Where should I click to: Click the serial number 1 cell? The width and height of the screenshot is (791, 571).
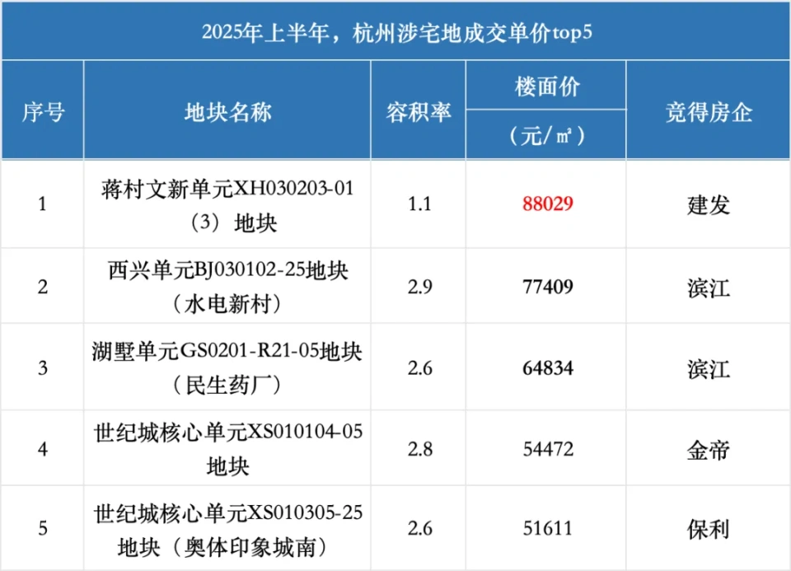point(42,204)
